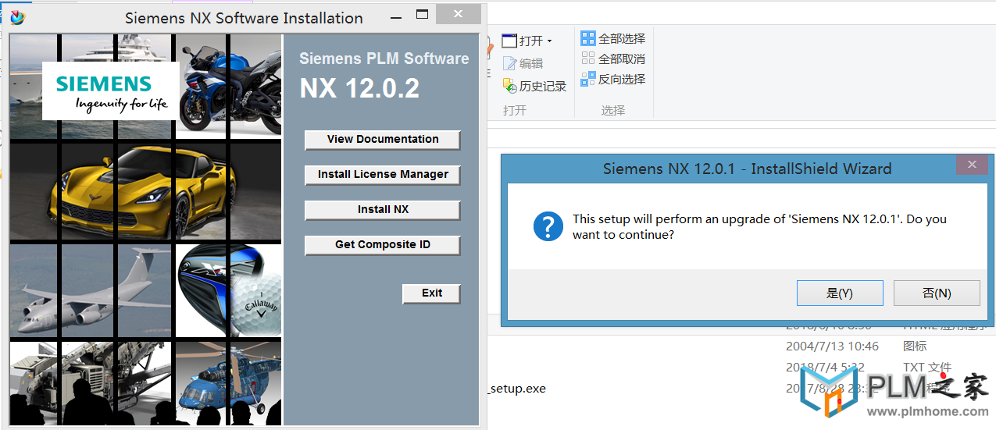996x430 pixels.
Task: Click the NX installer title bar app icon
Action: (x=16, y=17)
